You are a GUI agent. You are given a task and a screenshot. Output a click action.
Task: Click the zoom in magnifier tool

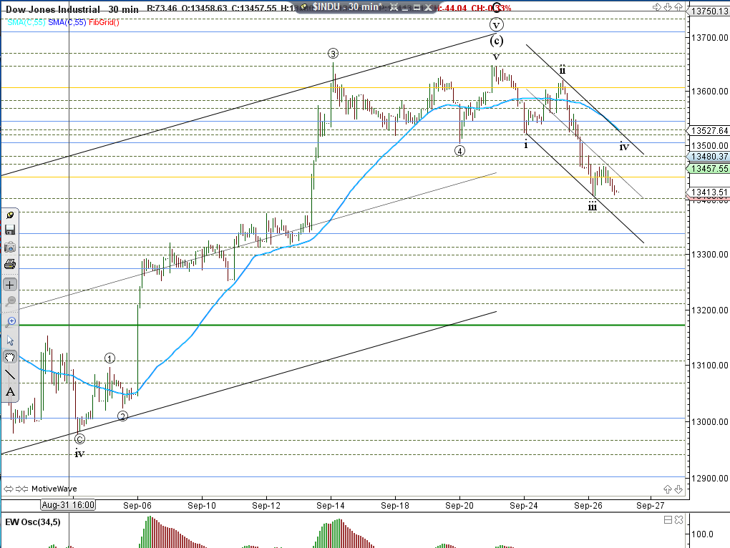10,322
